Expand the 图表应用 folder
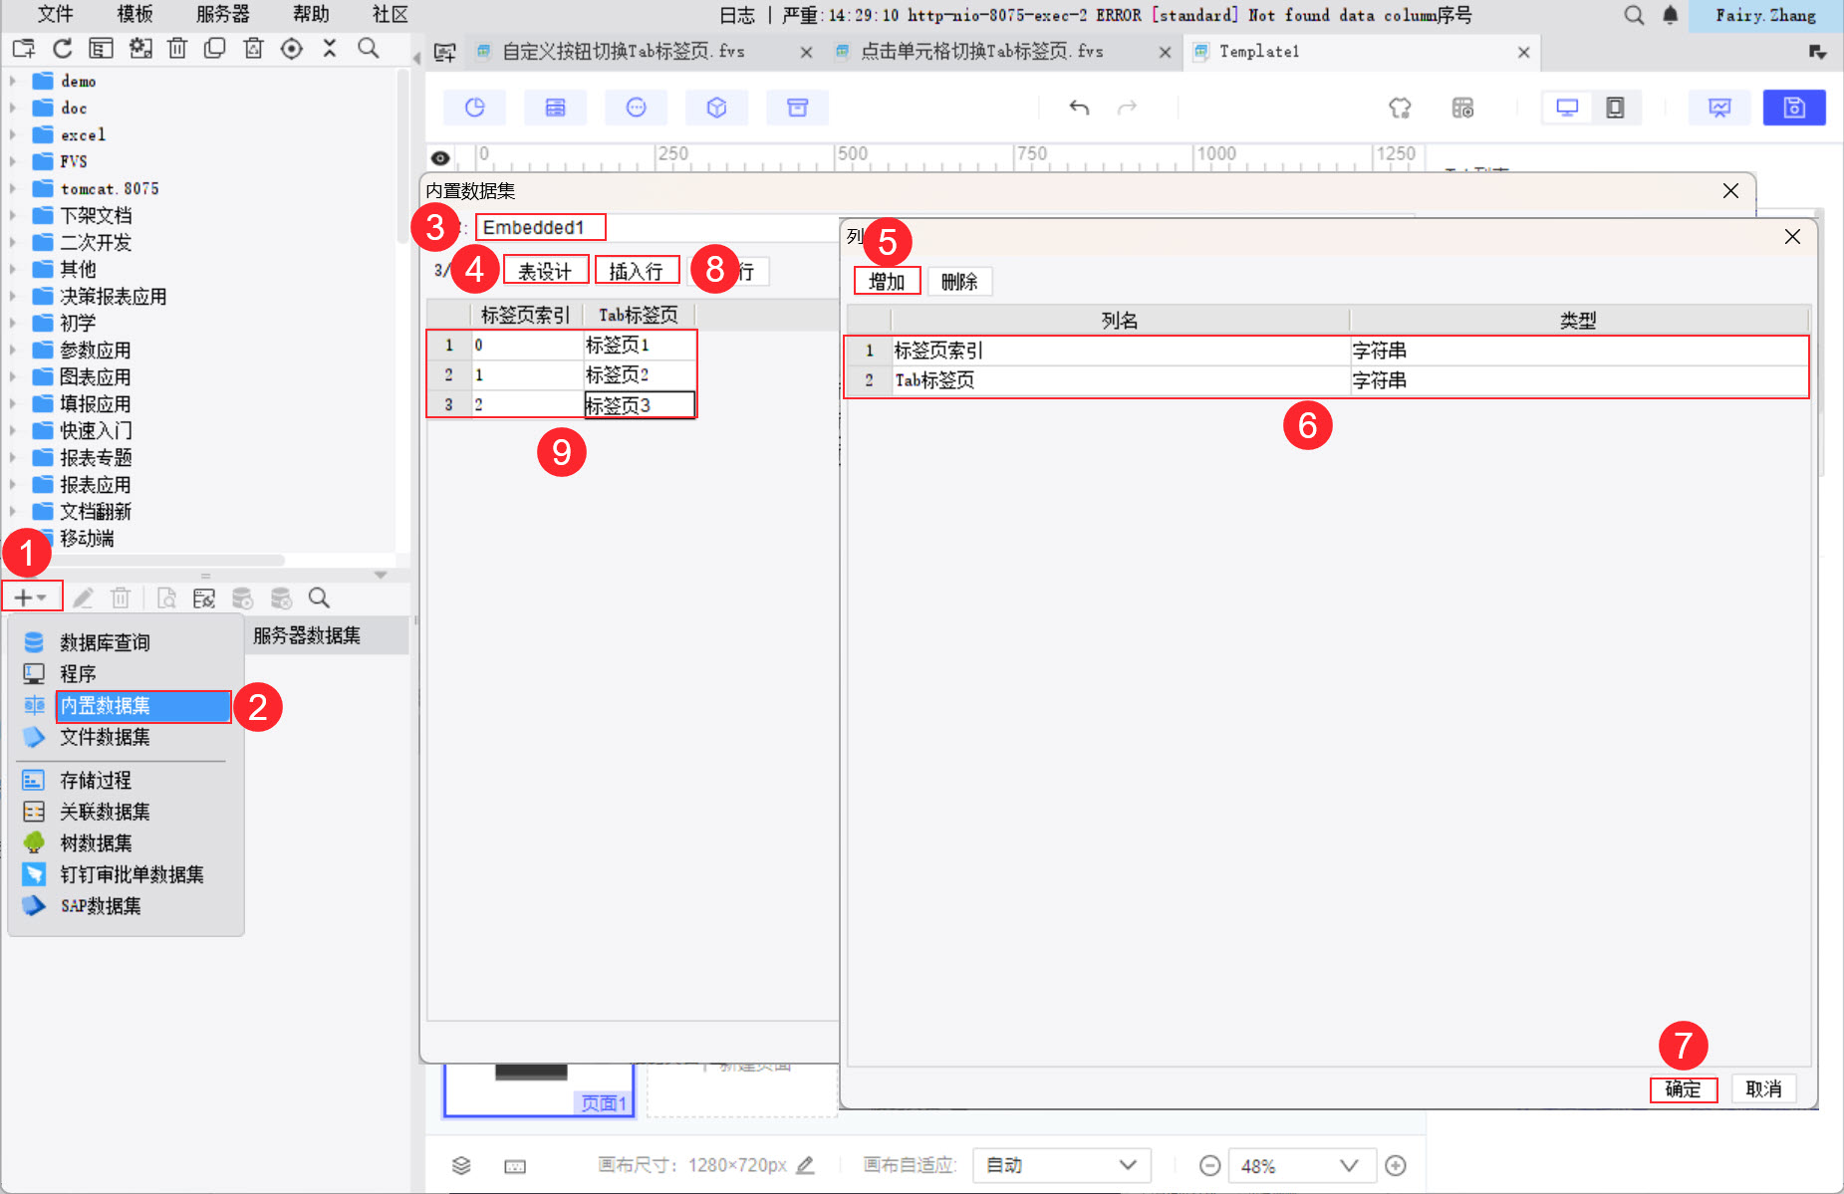 [x=13, y=376]
